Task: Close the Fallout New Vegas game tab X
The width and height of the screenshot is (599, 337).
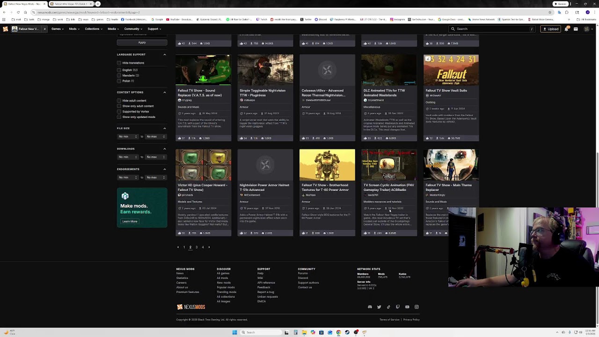Action: point(44,29)
